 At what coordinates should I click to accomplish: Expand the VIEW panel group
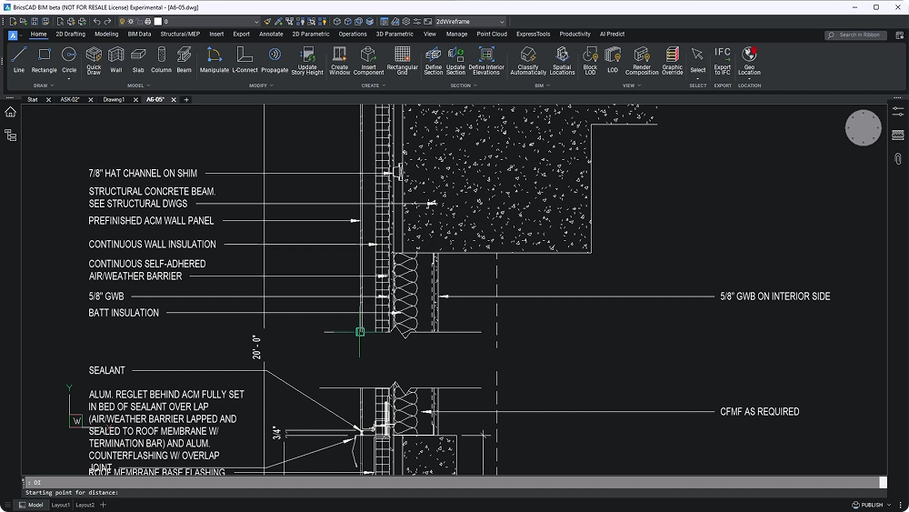tap(632, 85)
